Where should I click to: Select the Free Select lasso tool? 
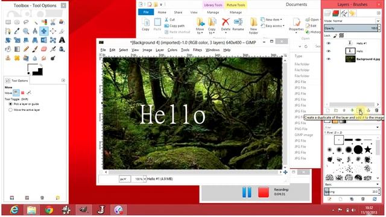(26, 22)
